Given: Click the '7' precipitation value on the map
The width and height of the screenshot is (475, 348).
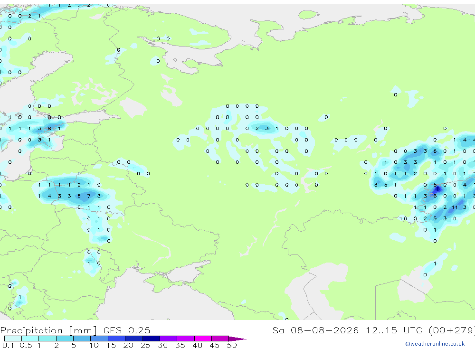Looking at the screenshot, I should pos(89,196).
